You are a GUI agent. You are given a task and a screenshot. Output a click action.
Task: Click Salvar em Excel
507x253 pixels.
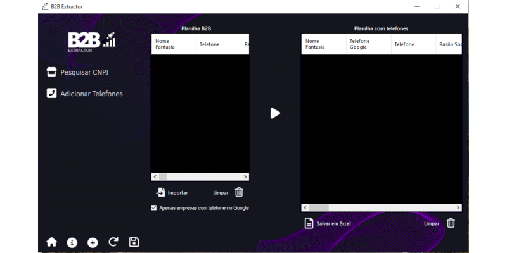pyautogui.click(x=333, y=224)
